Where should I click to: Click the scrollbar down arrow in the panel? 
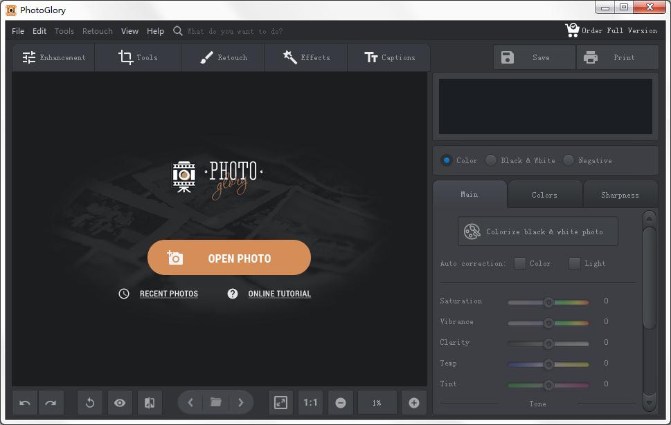click(x=649, y=403)
